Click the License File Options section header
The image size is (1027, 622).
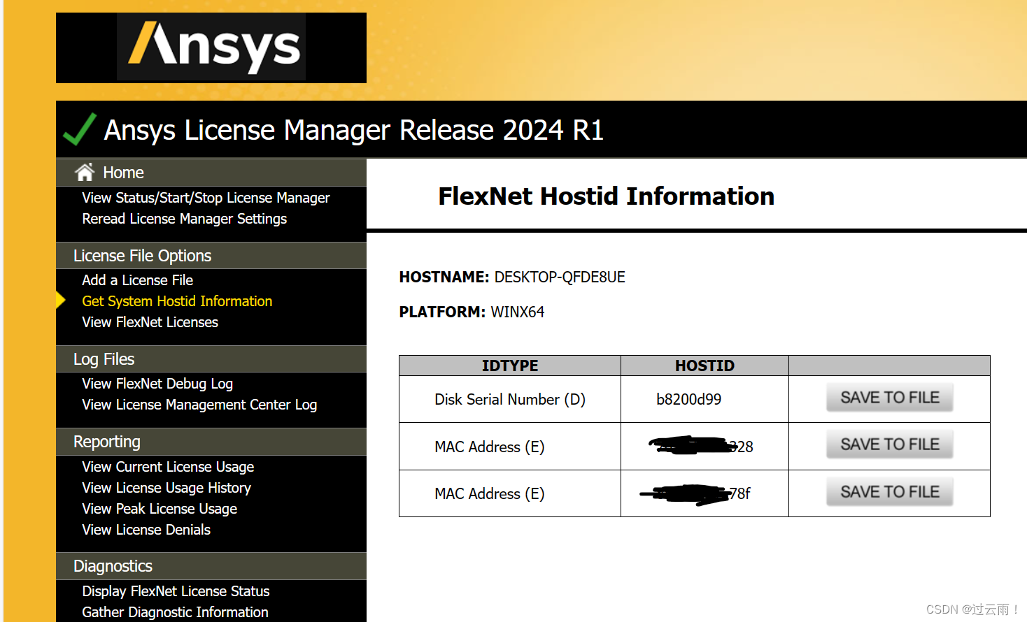(x=211, y=256)
